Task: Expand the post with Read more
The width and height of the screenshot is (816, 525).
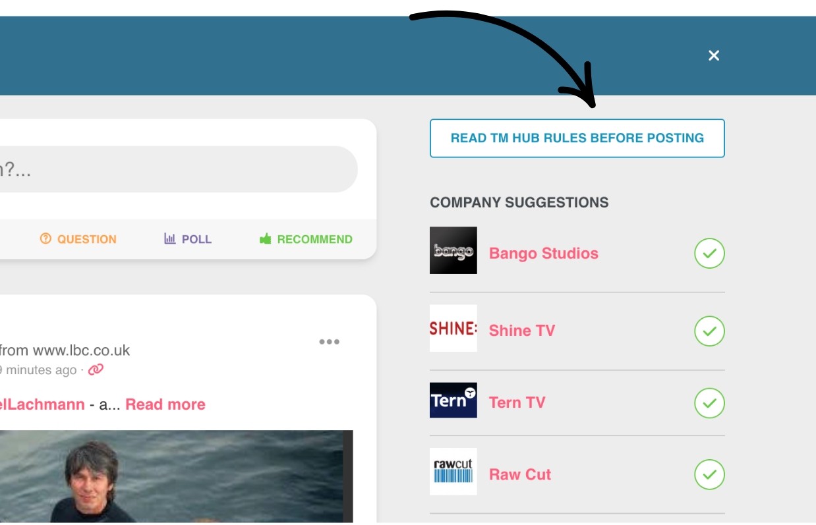Action: coord(165,404)
